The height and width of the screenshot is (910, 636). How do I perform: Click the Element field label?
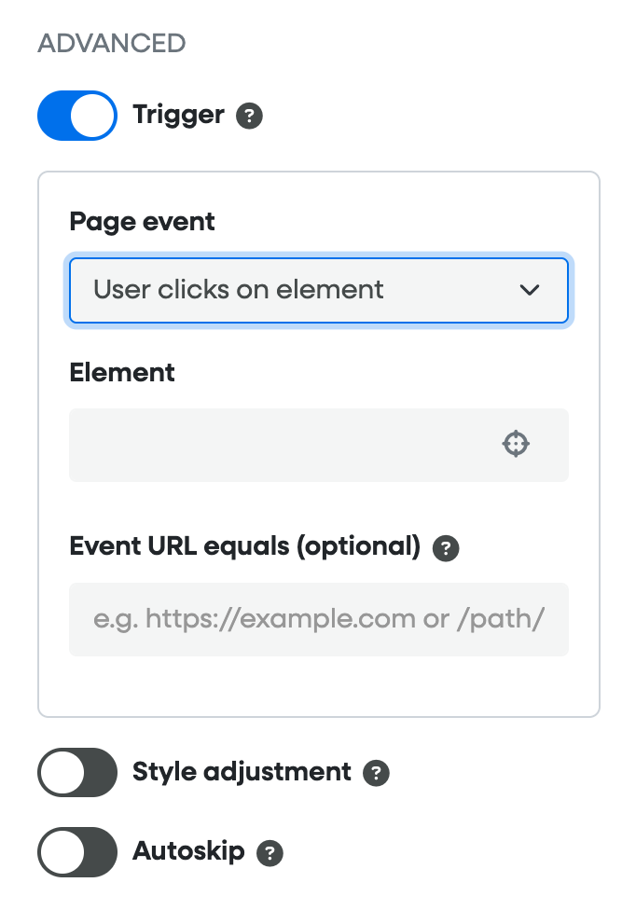[x=122, y=372]
